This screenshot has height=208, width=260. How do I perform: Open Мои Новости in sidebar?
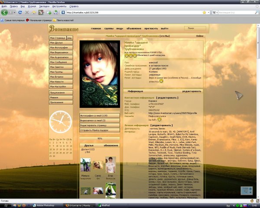pyautogui.click(x=61, y=81)
